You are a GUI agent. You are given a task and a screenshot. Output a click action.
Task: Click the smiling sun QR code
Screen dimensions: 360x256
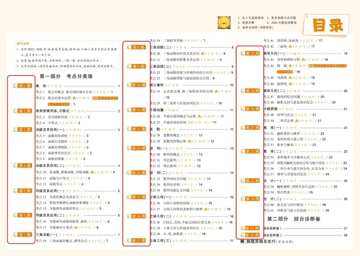(224, 22)
